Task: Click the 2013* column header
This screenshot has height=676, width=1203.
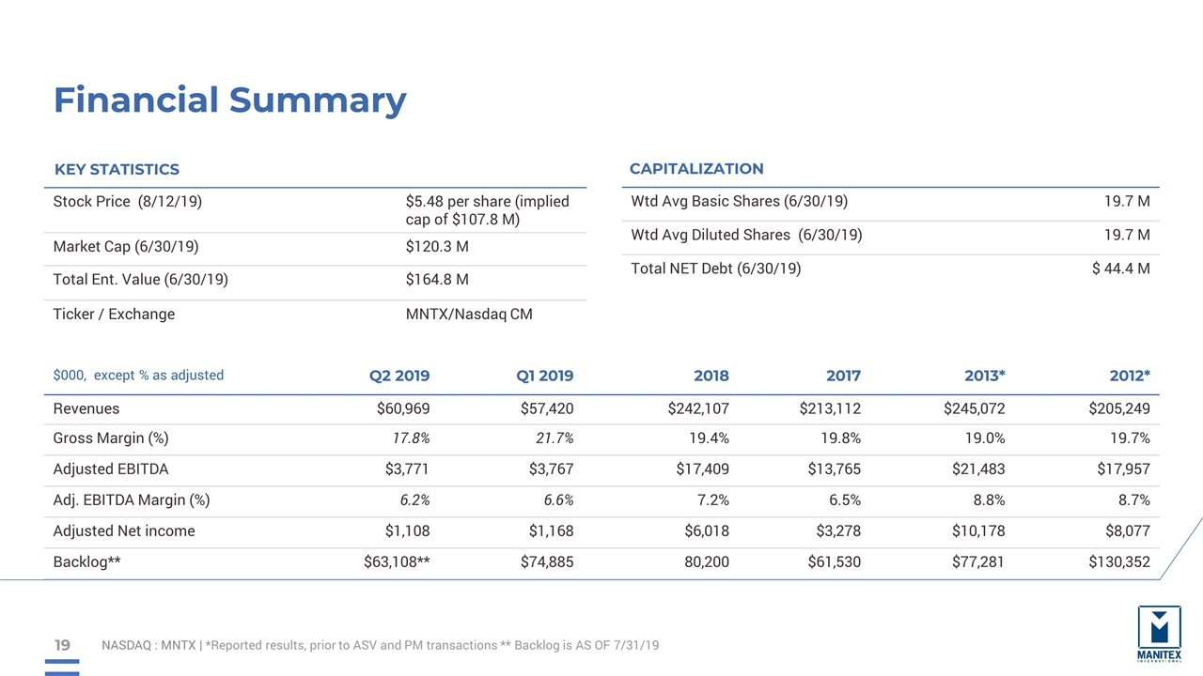Action: (984, 376)
